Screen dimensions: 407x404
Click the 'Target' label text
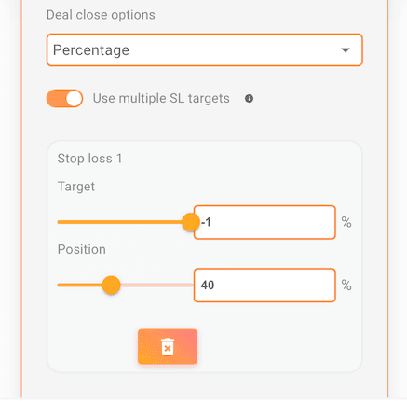76,187
